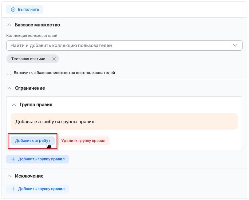Collapse the Исключение section chevron

(x=9, y=176)
